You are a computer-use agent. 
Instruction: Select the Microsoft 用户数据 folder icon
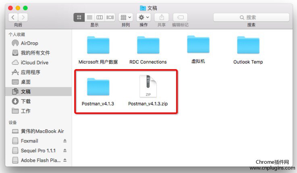click(x=98, y=45)
